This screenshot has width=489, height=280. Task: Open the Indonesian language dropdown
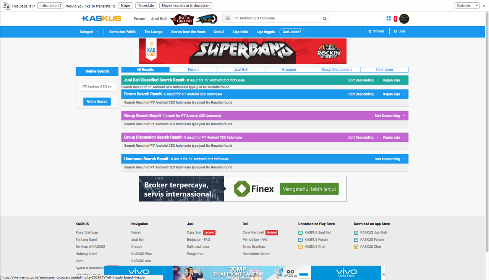[x=50, y=5]
